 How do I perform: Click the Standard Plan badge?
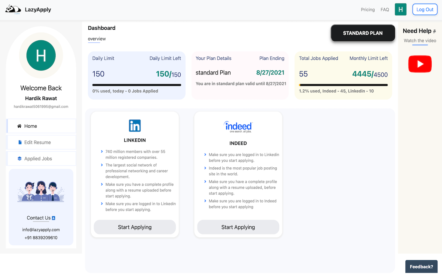tap(363, 33)
